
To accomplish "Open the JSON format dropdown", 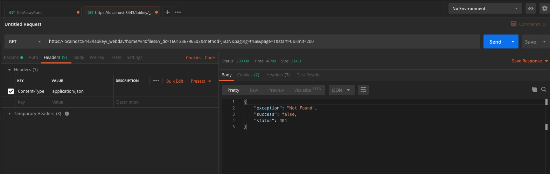I will [341, 90].
